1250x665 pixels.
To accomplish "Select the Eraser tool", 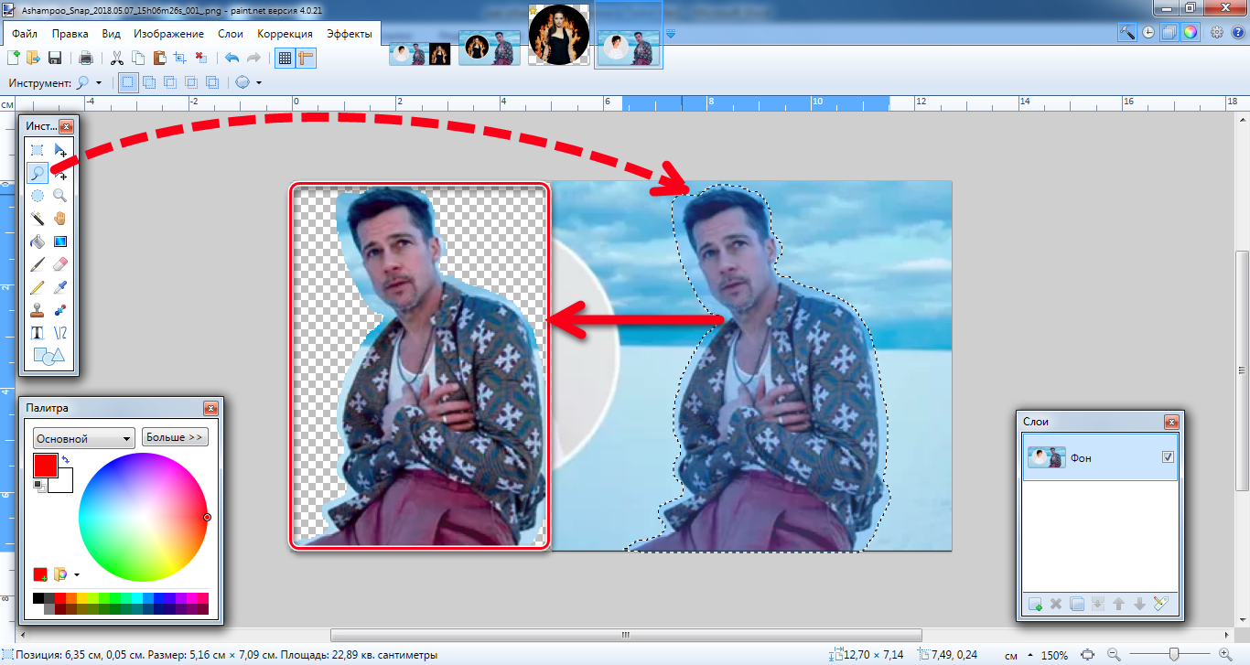I will [59, 264].
